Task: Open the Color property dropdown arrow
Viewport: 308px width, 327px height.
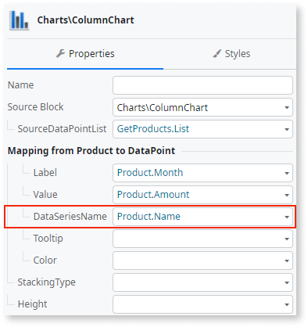Action: click(x=287, y=261)
